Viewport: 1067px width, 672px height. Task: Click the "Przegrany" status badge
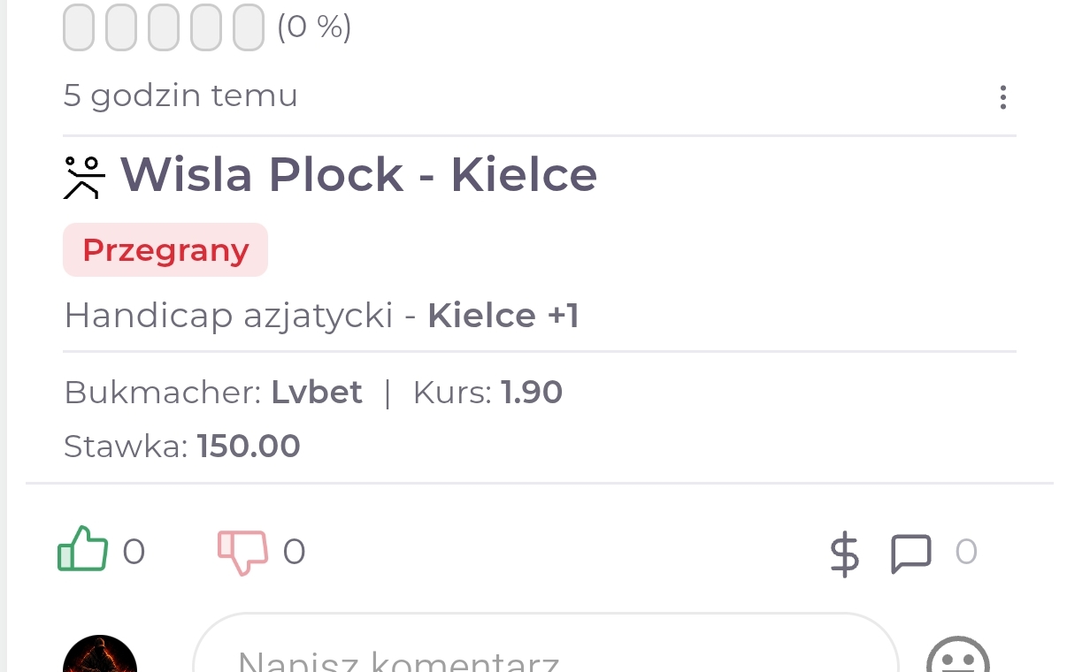pyautogui.click(x=165, y=250)
